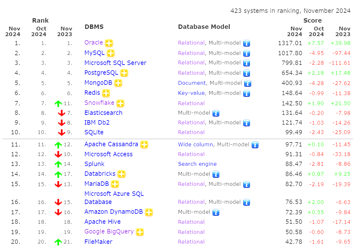Click the blue info icon in Oracle row
The image size is (357, 247).
click(246, 43)
